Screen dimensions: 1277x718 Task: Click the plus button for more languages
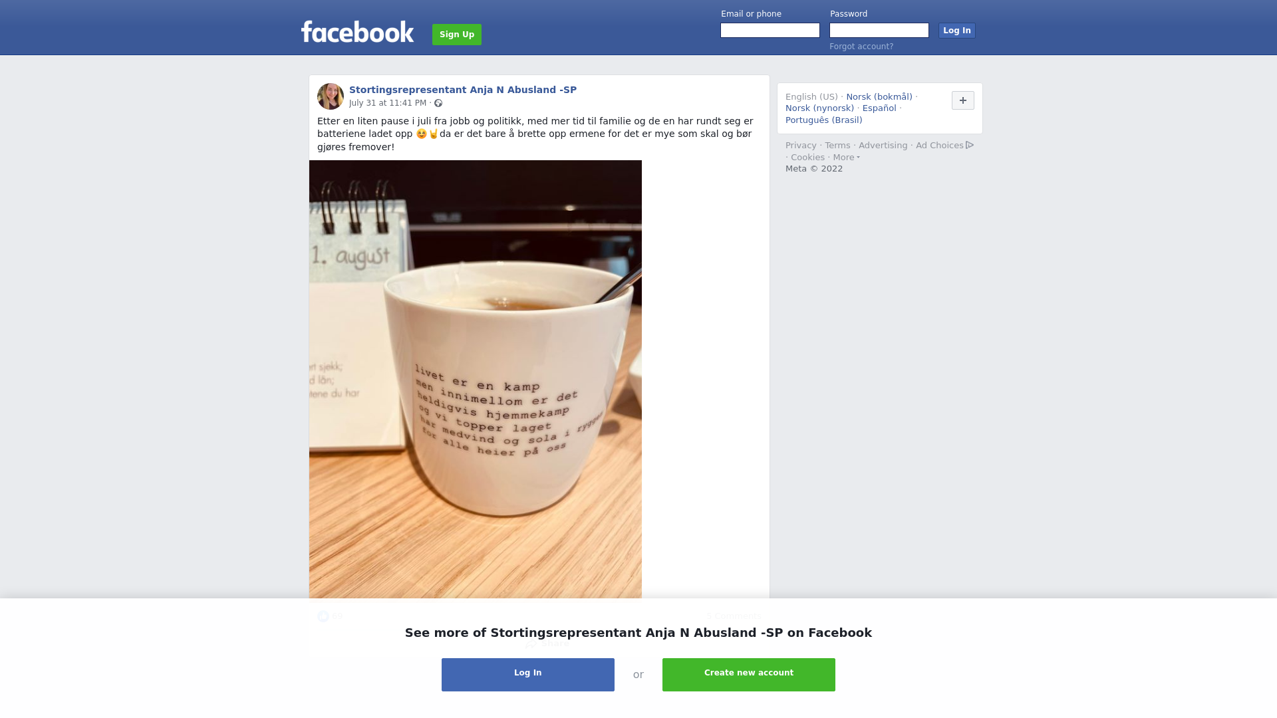962,100
